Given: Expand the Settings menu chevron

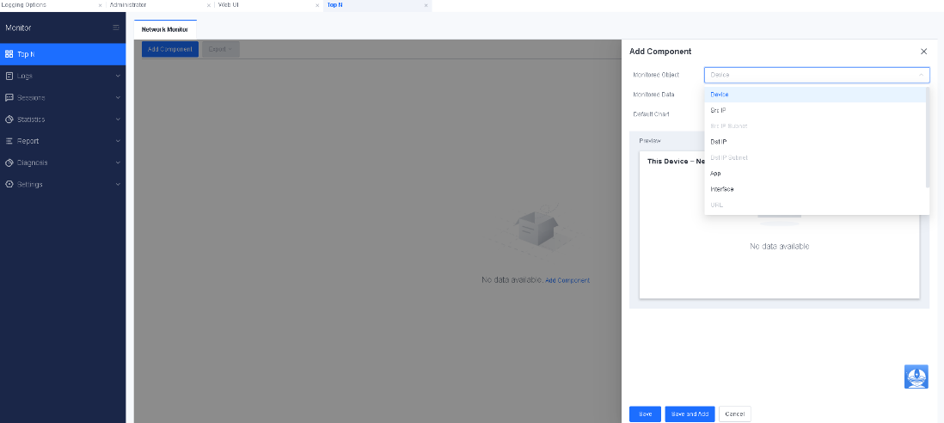Looking at the screenshot, I should coord(118,184).
